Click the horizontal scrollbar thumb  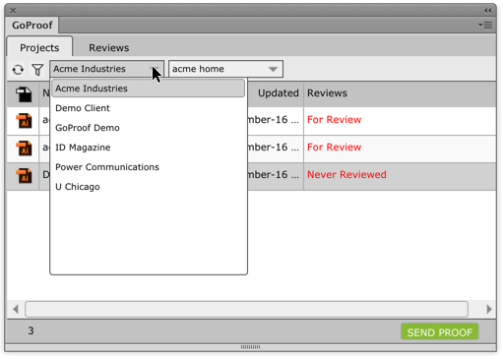point(246,309)
